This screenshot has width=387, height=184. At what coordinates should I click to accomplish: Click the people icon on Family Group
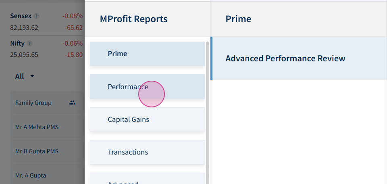tap(72, 103)
